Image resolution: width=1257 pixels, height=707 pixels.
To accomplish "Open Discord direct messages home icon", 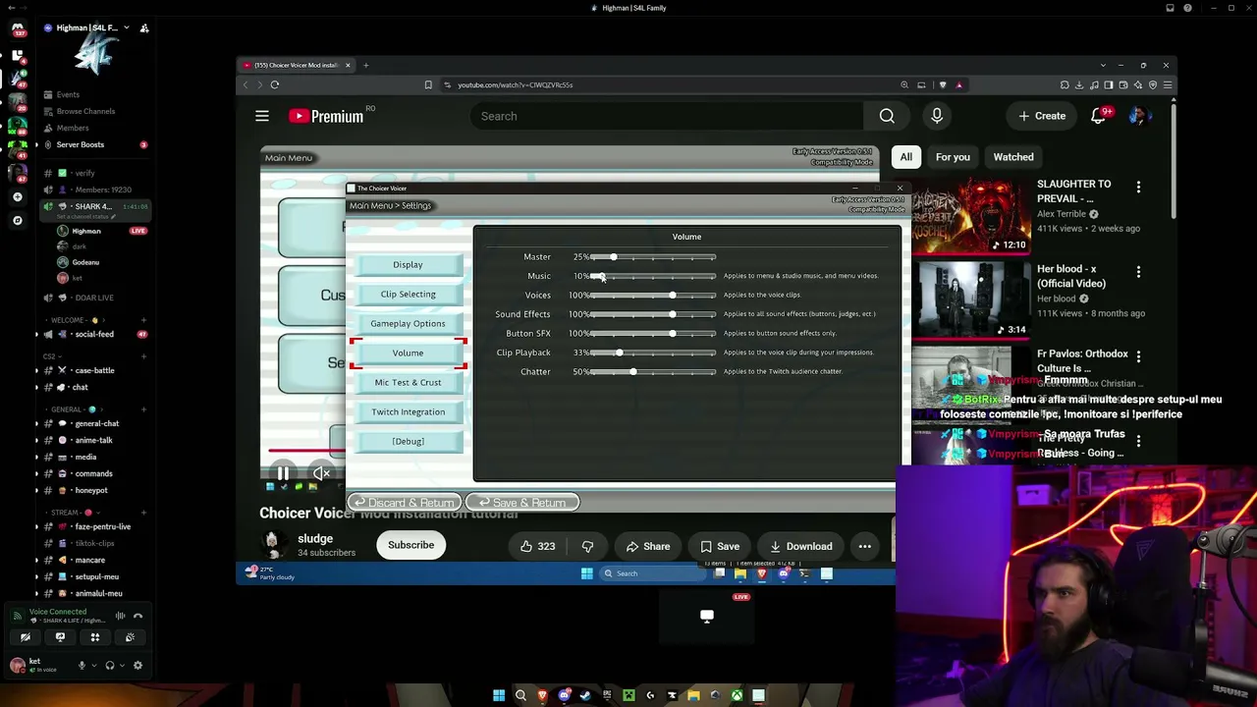I will [18, 29].
